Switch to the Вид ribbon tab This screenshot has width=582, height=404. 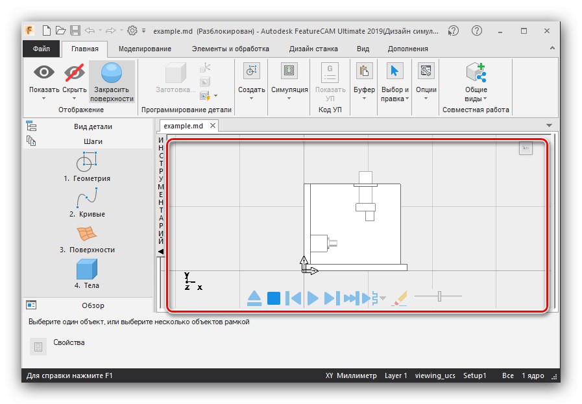click(x=363, y=49)
